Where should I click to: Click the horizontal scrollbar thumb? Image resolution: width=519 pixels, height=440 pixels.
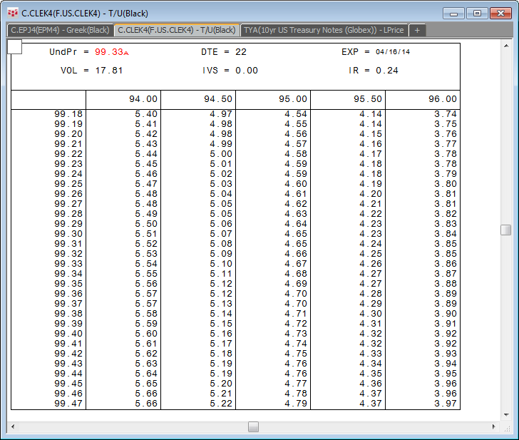(x=253, y=426)
